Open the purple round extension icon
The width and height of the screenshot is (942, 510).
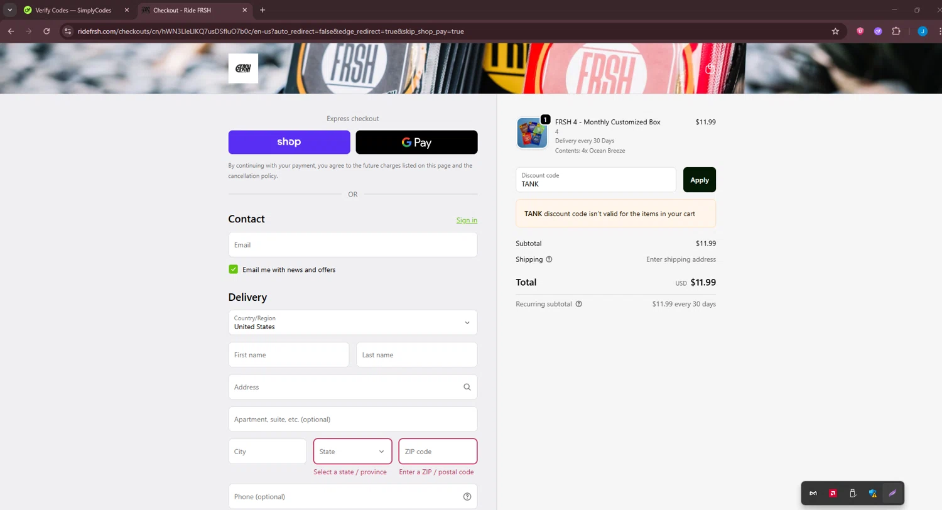coord(878,31)
